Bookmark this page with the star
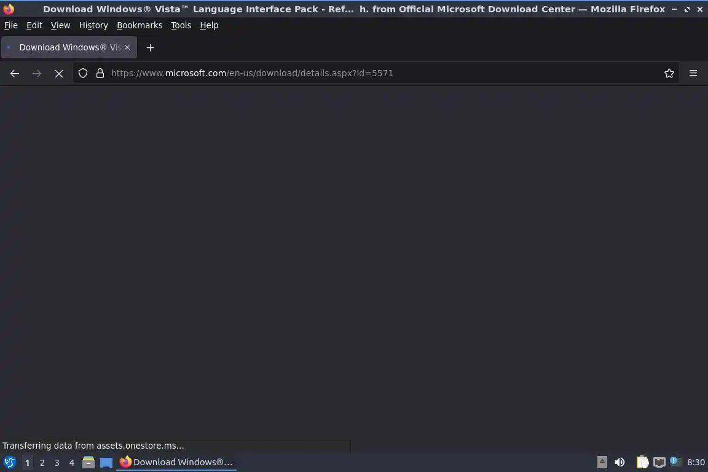Screen dimensions: 708x472 coord(669,73)
